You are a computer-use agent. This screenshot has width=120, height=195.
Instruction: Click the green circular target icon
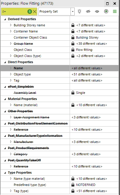[106, 11]
